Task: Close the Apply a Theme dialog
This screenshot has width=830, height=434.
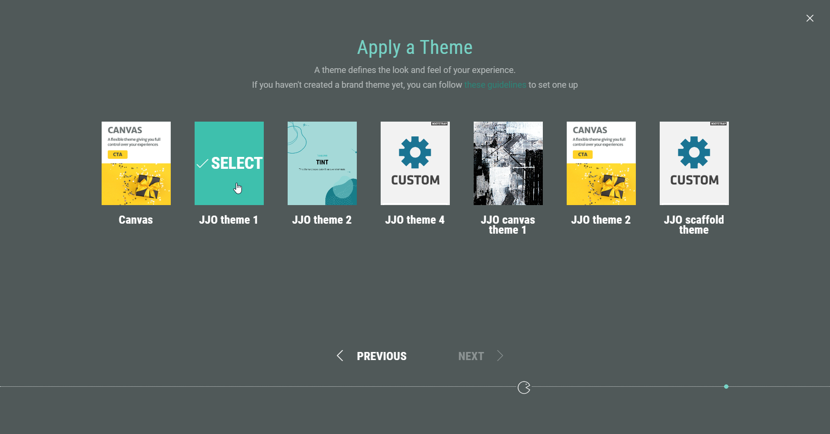Action: 809,18
